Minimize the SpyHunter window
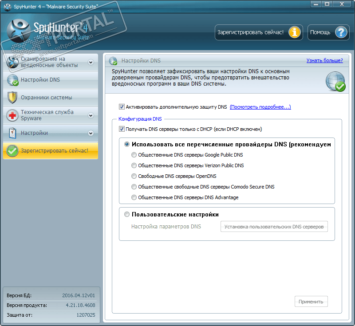Viewport: 355px width, 326px height. click(x=316, y=4)
